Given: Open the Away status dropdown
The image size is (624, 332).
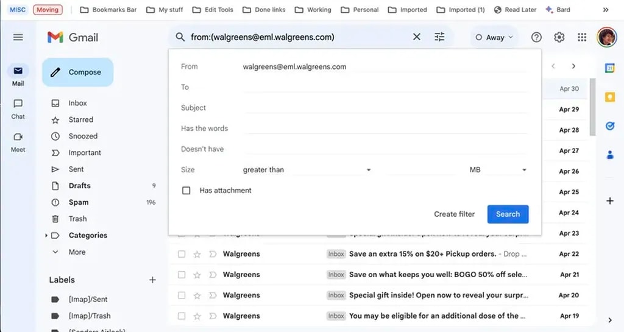Looking at the screenshot, I should click(494, 37).
